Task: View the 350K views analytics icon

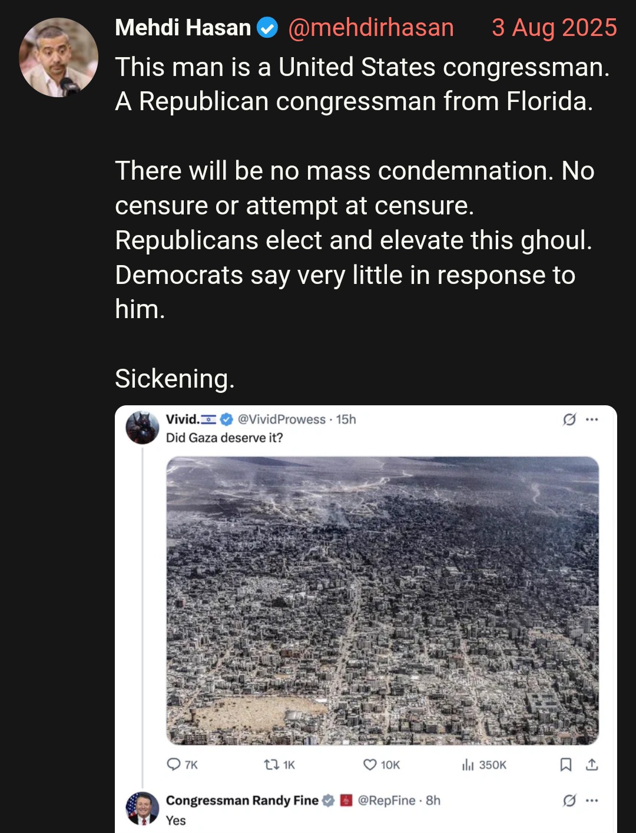Action: click(x=468, y=765)
